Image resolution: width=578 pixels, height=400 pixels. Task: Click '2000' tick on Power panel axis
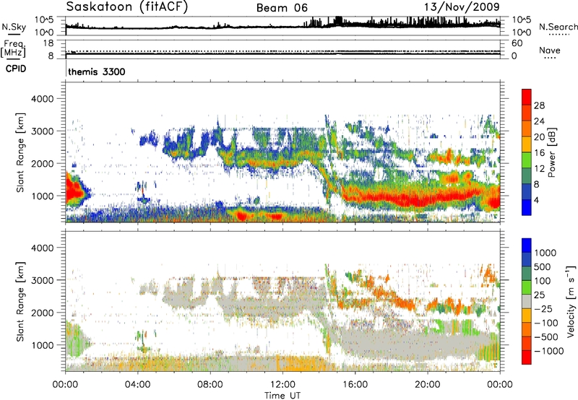(x=43, y=163)
